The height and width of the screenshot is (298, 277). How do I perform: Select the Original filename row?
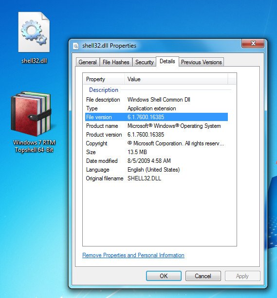pos(156,178)
